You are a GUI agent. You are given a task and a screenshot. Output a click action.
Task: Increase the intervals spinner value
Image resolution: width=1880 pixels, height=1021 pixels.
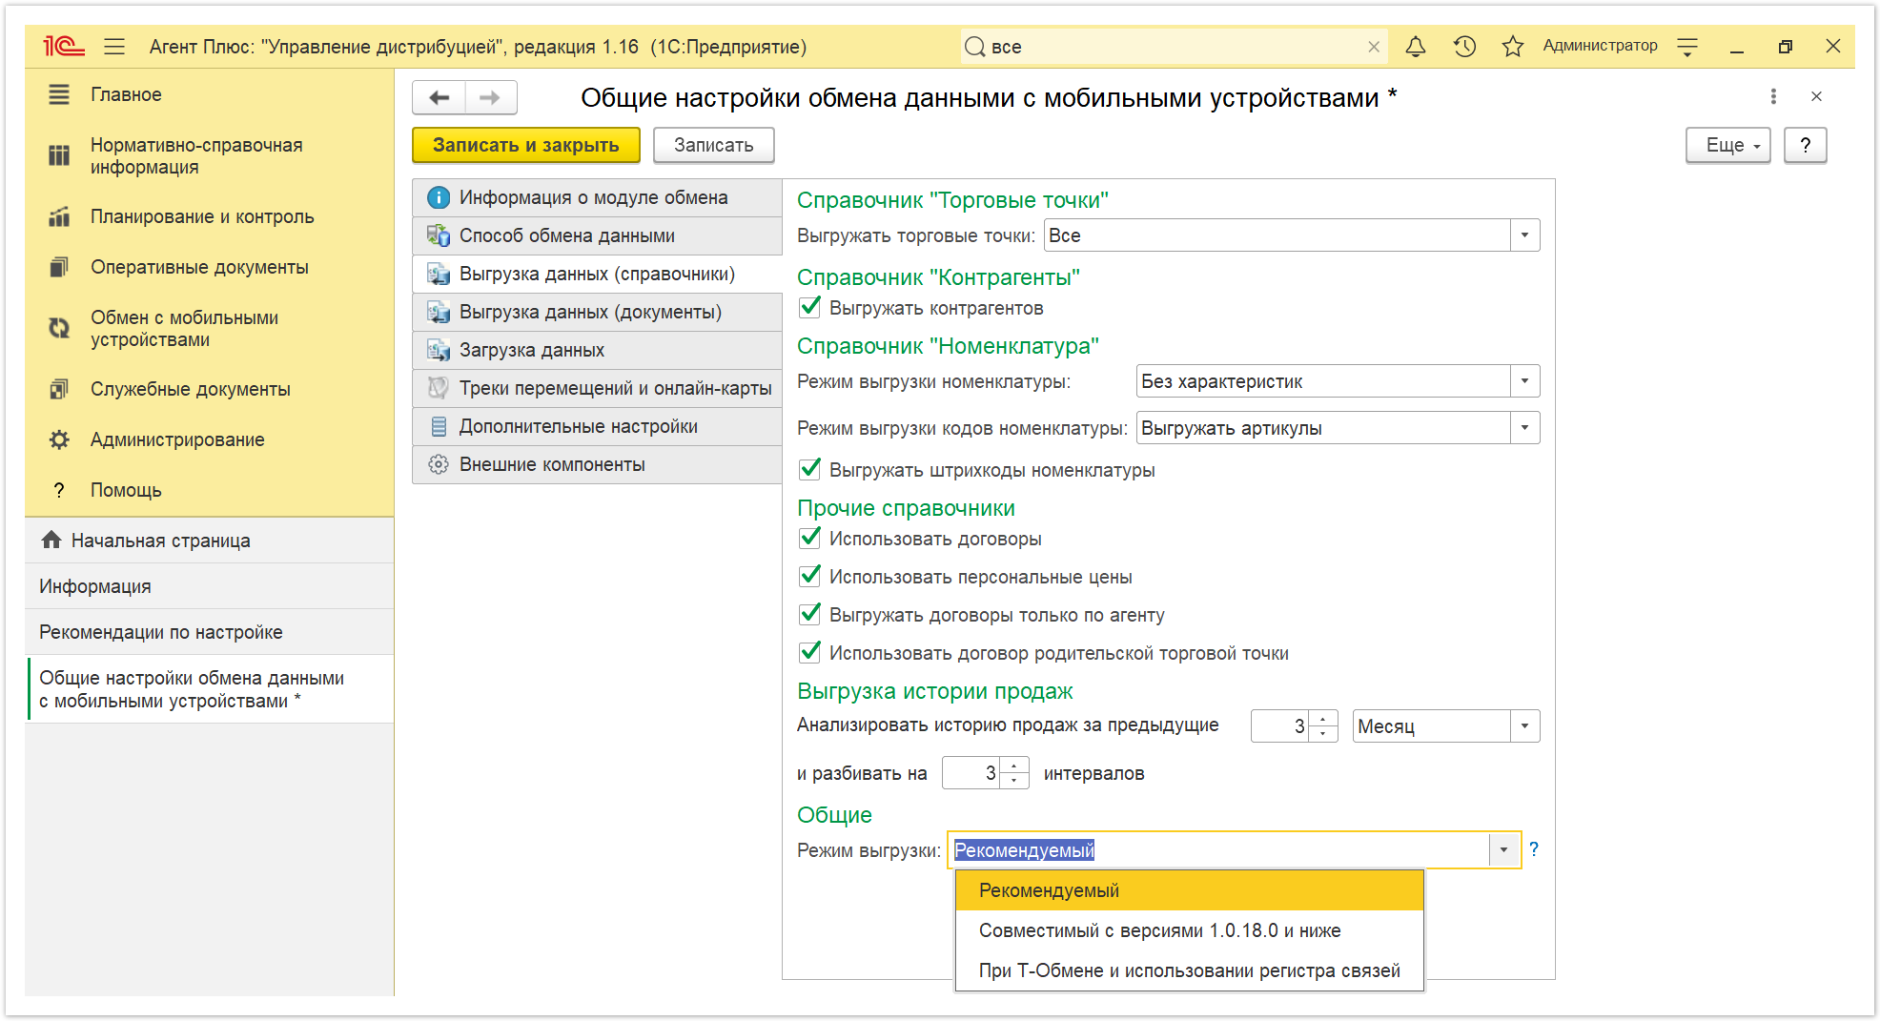click(x=1014, y=766)
